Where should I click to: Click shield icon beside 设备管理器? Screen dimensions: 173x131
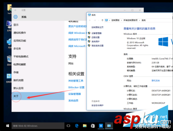click(x=89, y=33)
